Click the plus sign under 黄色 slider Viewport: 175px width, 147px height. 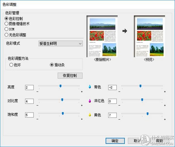[x=165, y=120]
